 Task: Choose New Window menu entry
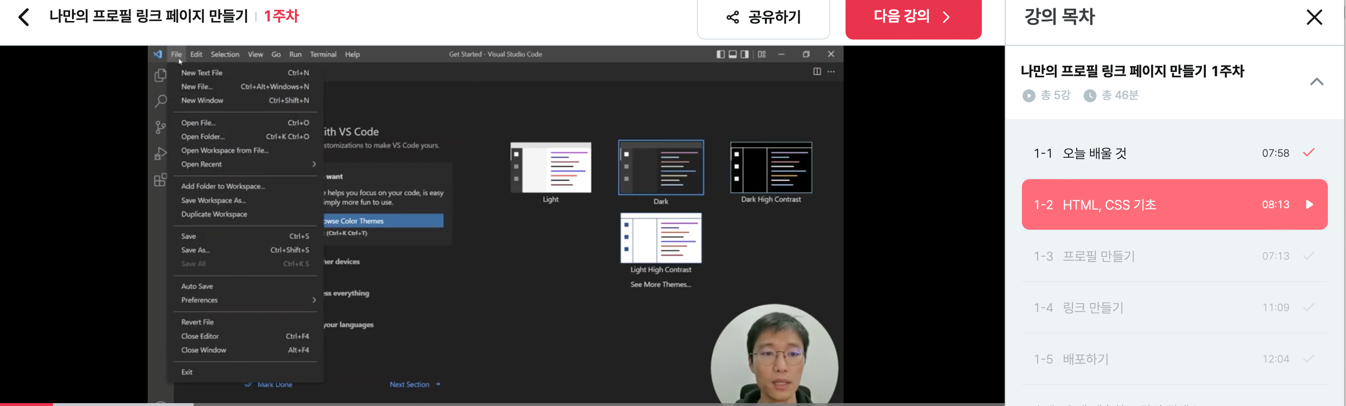pyautogui.click(x=245, y=101)
